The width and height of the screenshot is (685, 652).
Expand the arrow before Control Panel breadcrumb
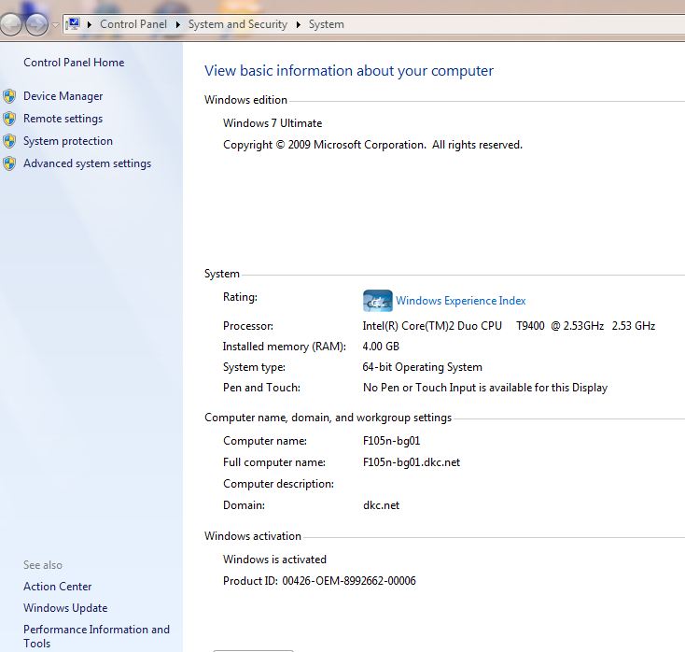point(91,25)
